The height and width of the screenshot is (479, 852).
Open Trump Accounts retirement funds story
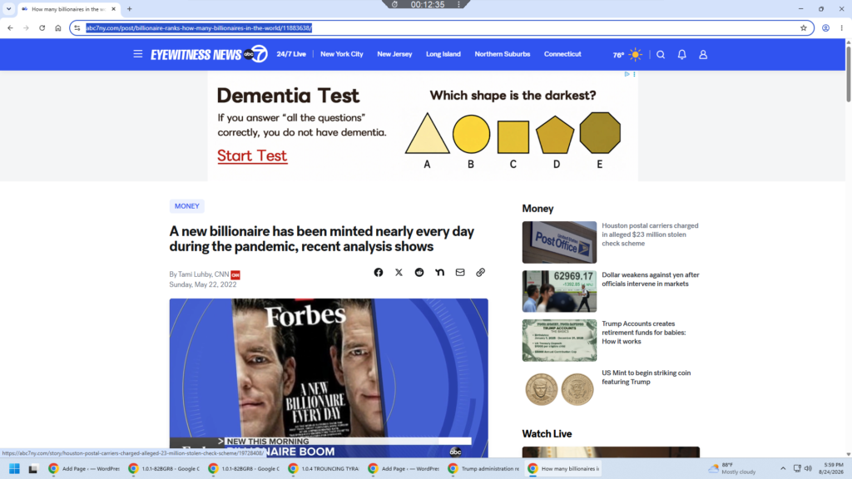click(x=644, y=333)
